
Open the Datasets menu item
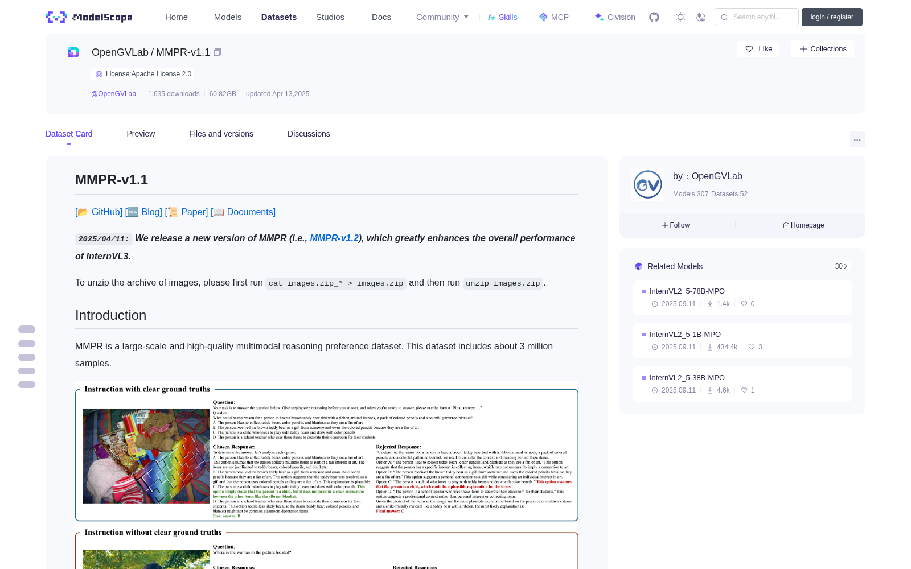279,17
